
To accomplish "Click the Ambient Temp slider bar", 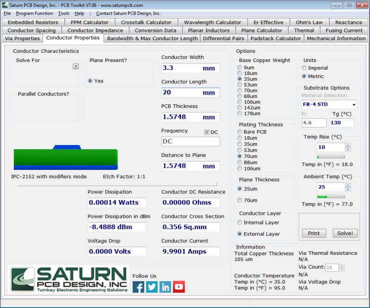I will tap(331, 197).
